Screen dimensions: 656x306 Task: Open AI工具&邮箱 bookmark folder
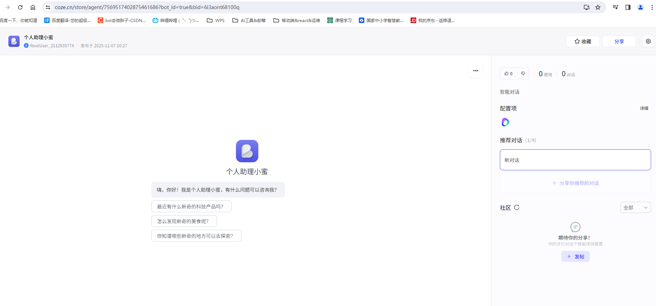click(249, 20)
